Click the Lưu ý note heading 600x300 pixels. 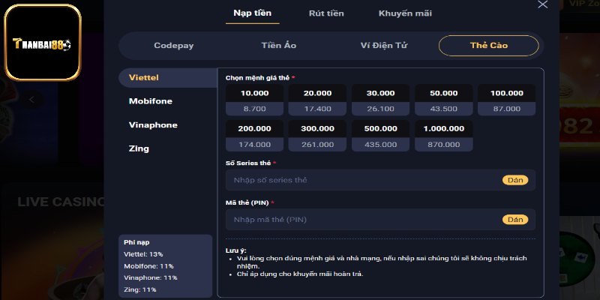[235, 250]
